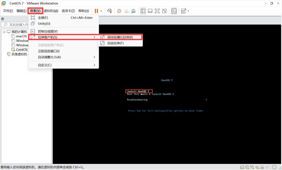Send Ctrl+Alt+Del to the virtual machine
Viewport: 282px width, 170px height.
[110, 11]
